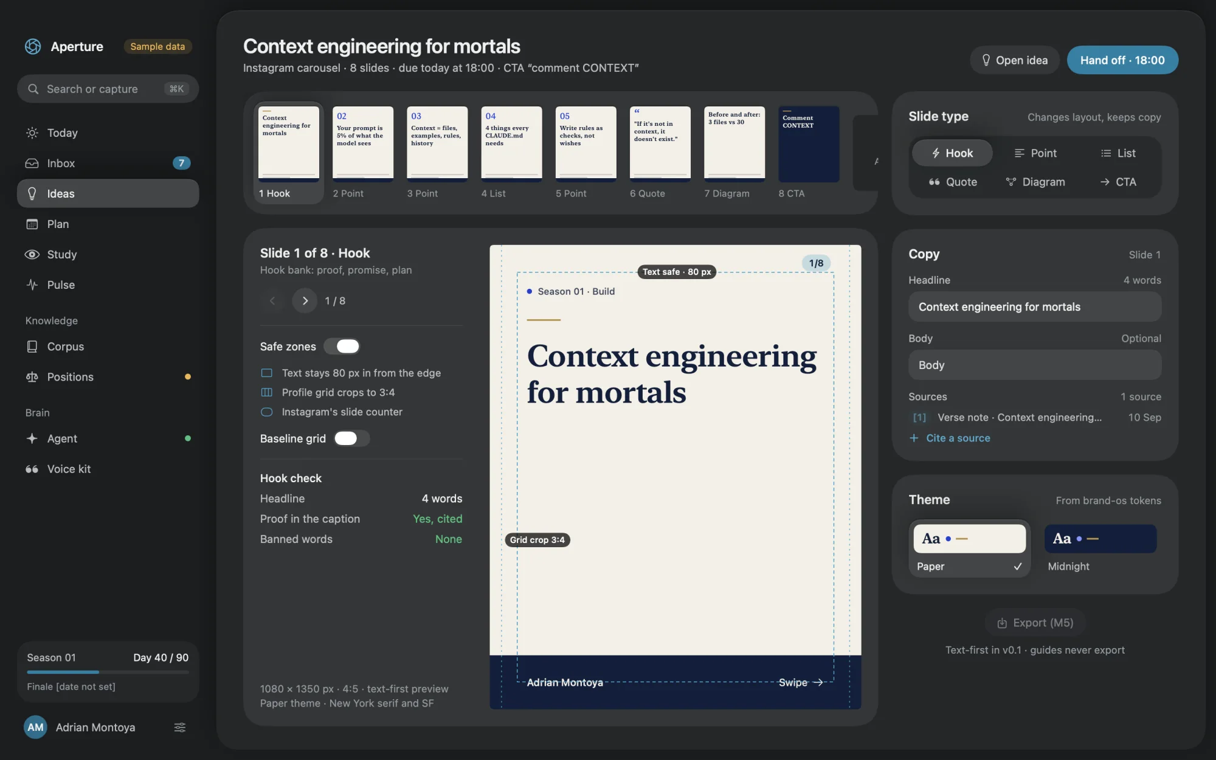Click Hand off · 18:00 button

[1122, 60]
